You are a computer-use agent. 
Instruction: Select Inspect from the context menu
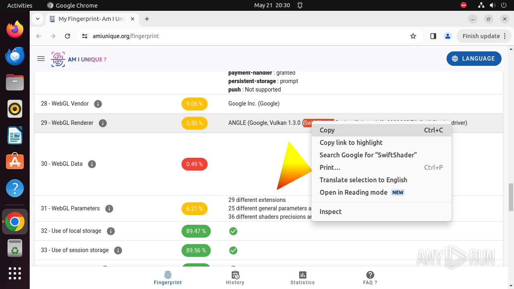[x=381, y=212]
